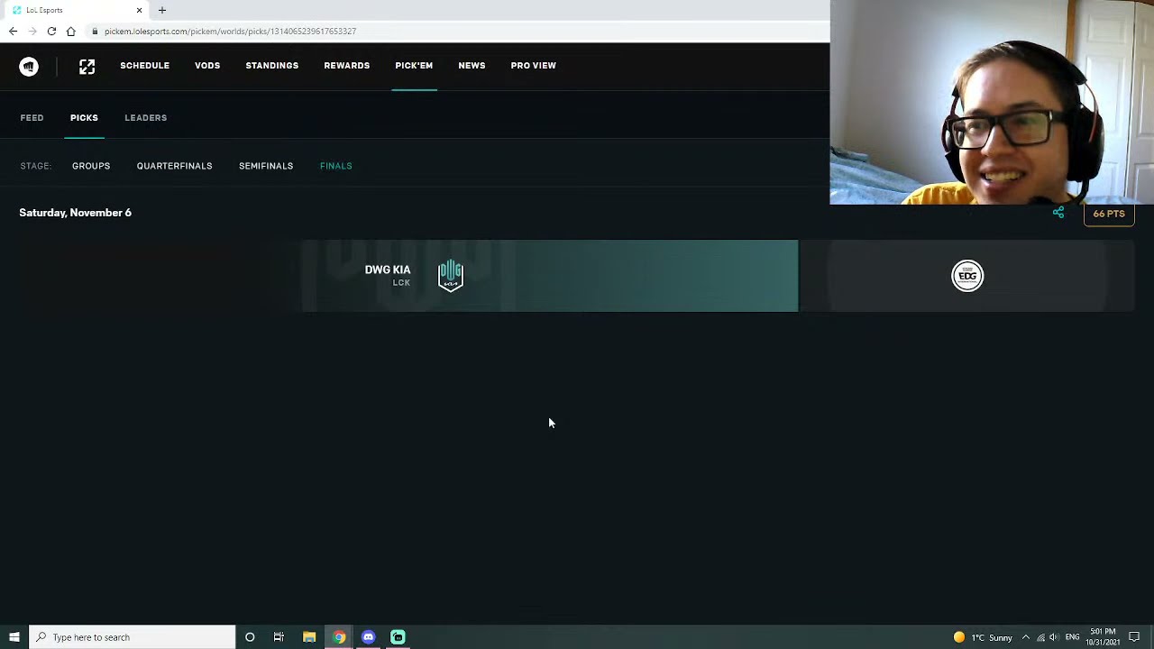Share picks using the share icon
1154x649 pixels.
coord(1058,213)
